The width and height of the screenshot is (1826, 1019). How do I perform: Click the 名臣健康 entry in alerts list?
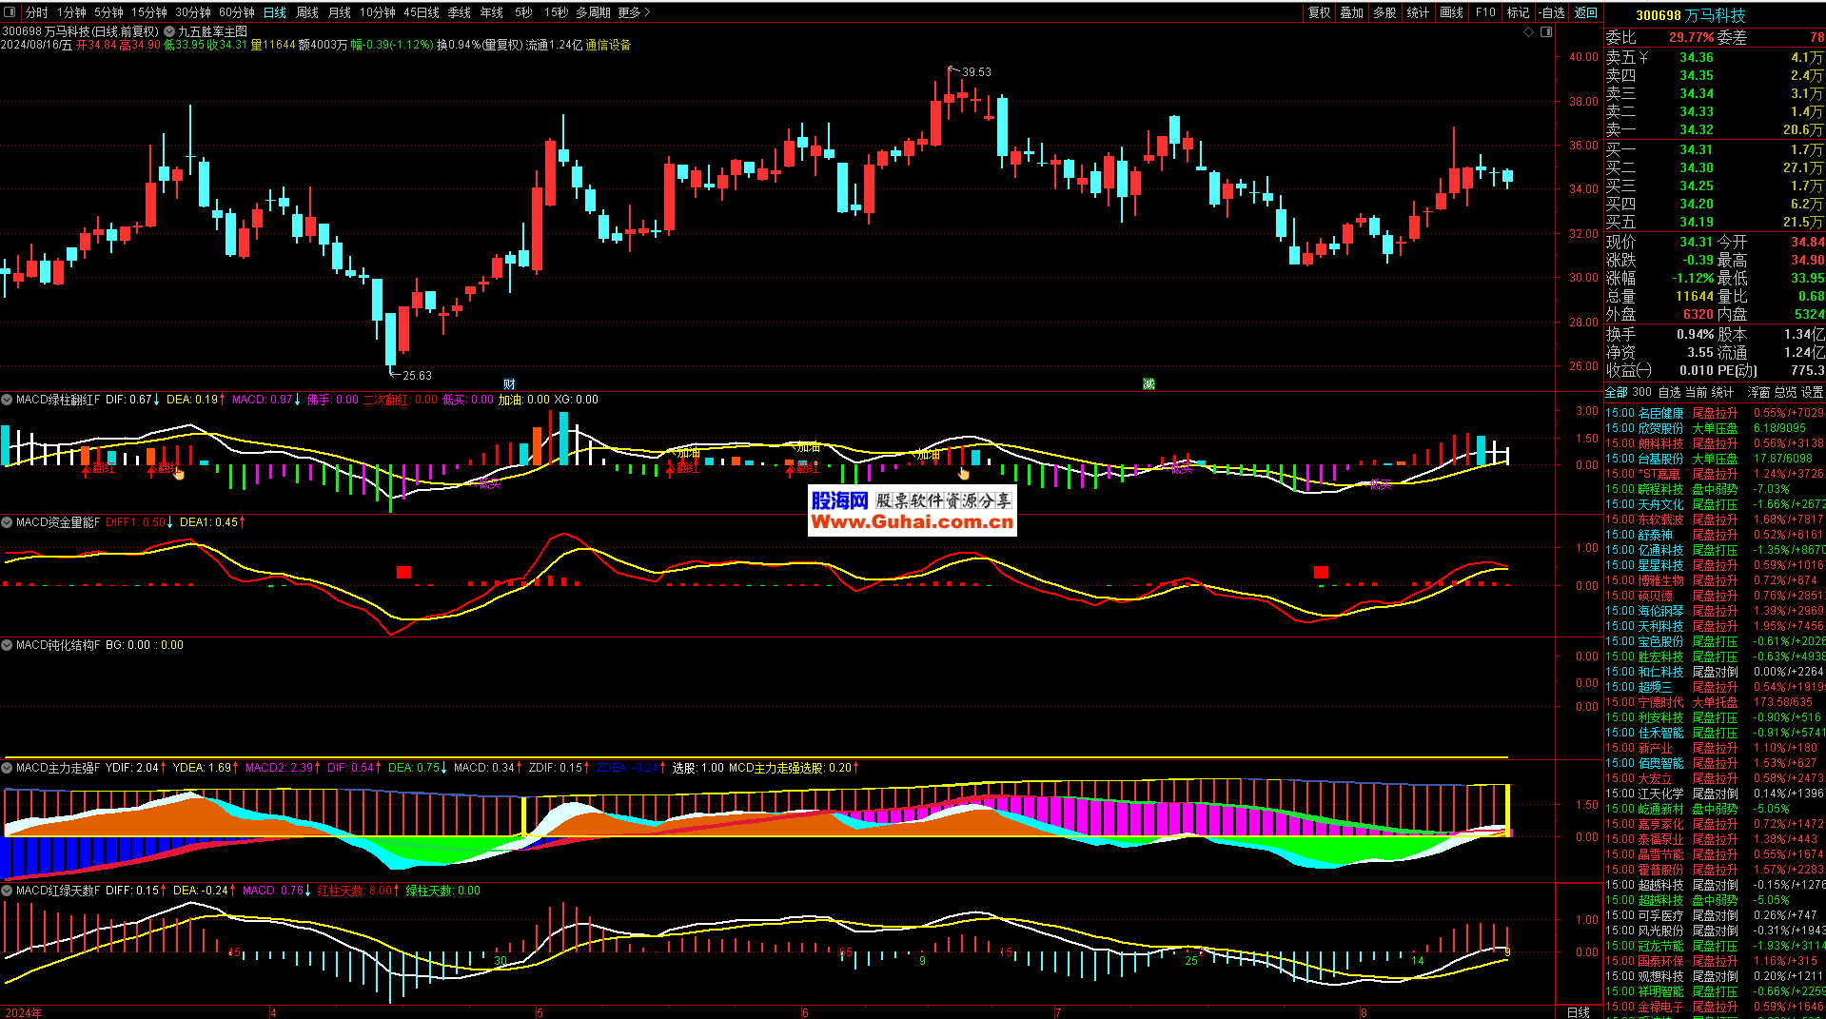[x=1660, y=413]
